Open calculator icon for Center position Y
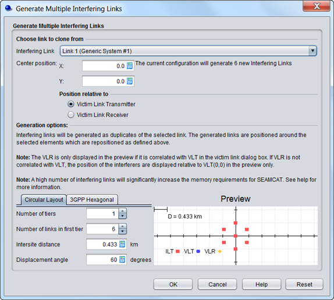 tap(130, 81)
